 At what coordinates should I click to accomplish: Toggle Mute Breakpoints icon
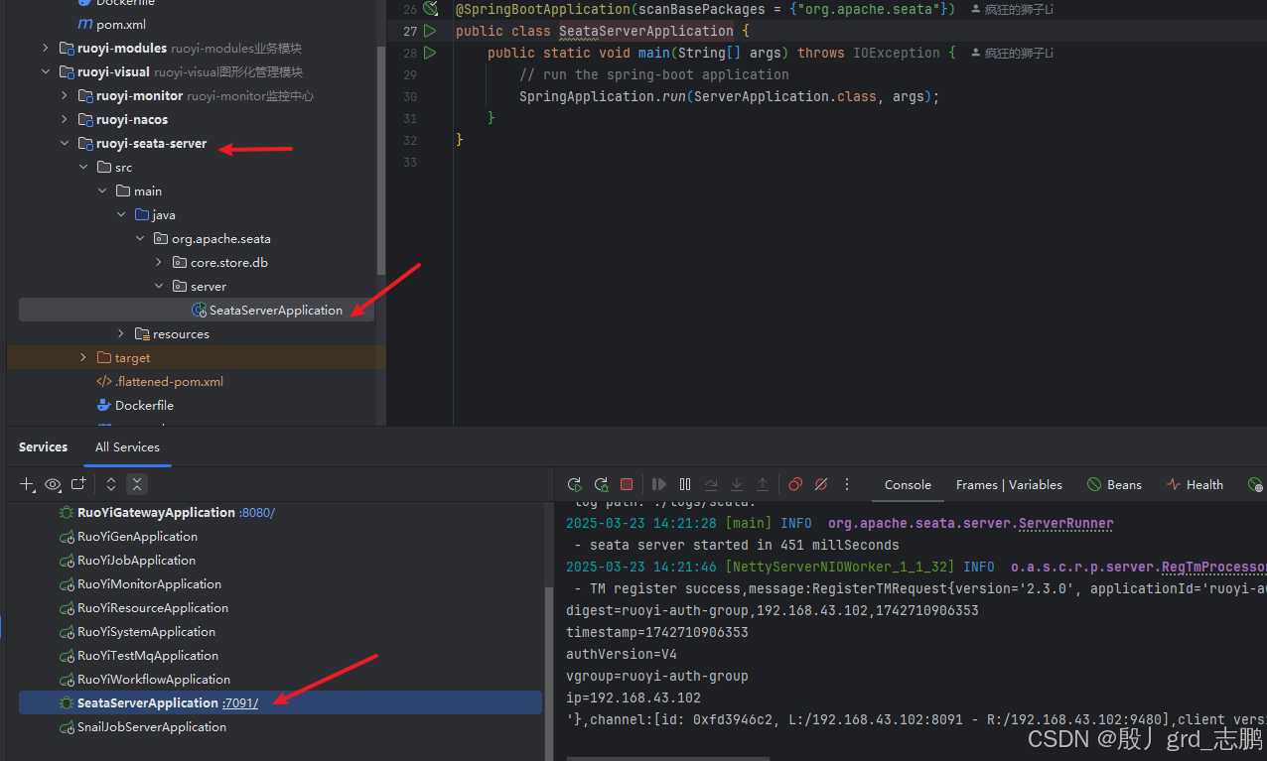click(x=821, y=484)
